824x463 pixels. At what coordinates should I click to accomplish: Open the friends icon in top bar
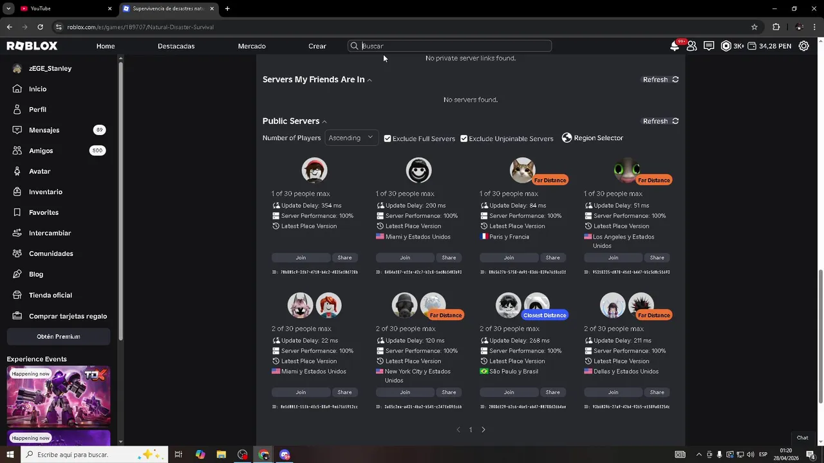pyautogui.click(x=691, y=46)
